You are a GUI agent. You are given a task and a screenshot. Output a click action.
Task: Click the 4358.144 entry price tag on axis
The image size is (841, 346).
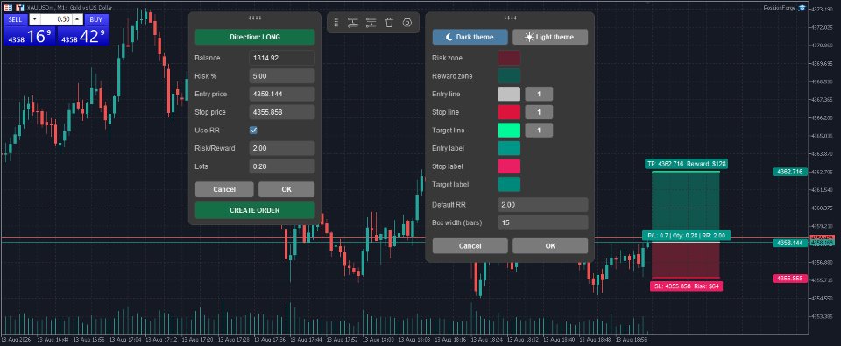click(789, 243)
